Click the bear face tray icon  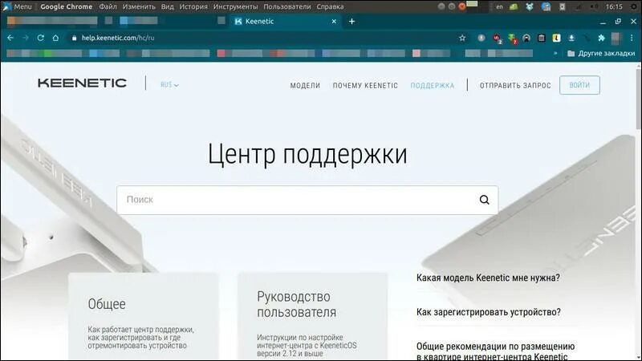[530, 6]
